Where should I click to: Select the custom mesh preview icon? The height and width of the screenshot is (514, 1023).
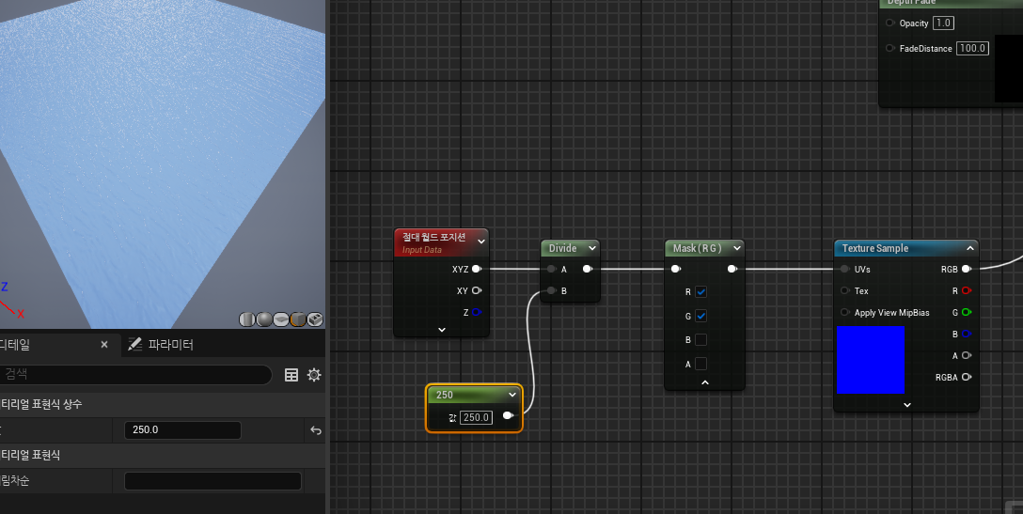point(315,319)
